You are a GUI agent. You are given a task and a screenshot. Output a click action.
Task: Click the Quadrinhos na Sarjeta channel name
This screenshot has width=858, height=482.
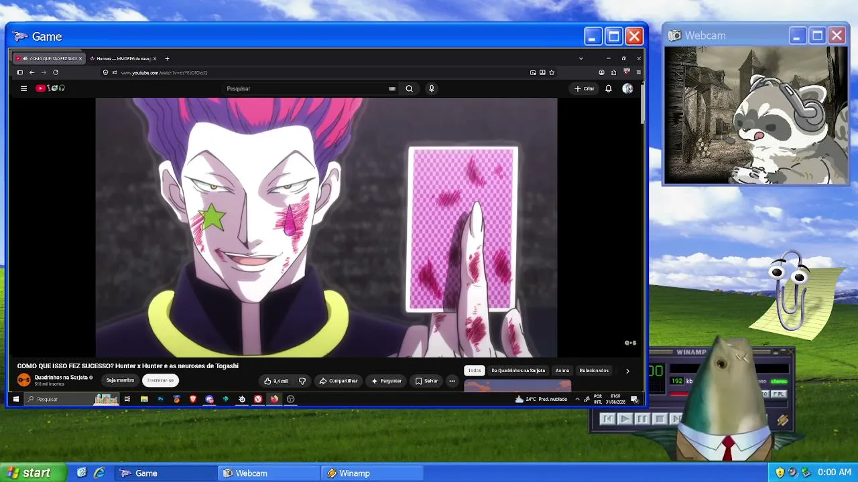pyautogui.click(x=61, y=378)
